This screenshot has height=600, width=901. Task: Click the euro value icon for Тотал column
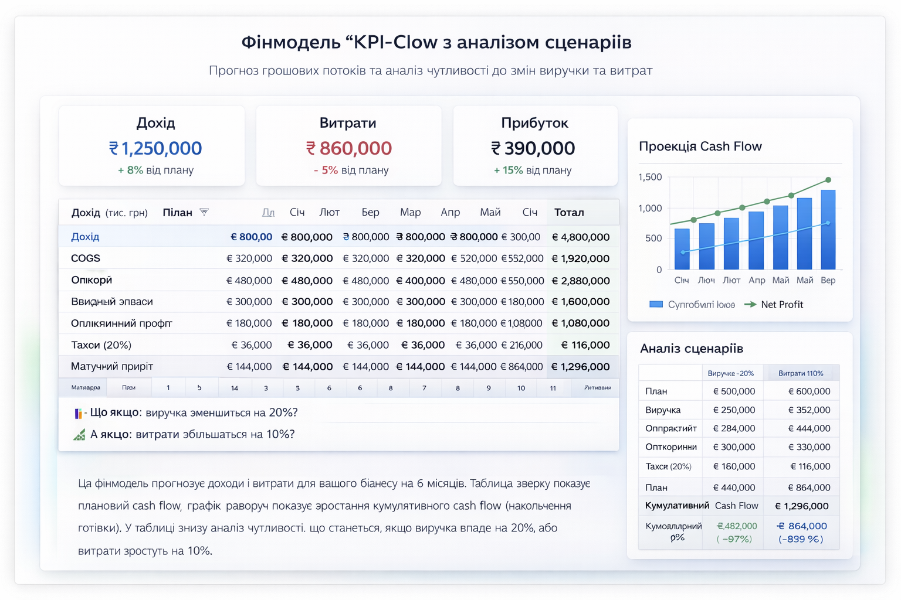(x=555, y=237)
